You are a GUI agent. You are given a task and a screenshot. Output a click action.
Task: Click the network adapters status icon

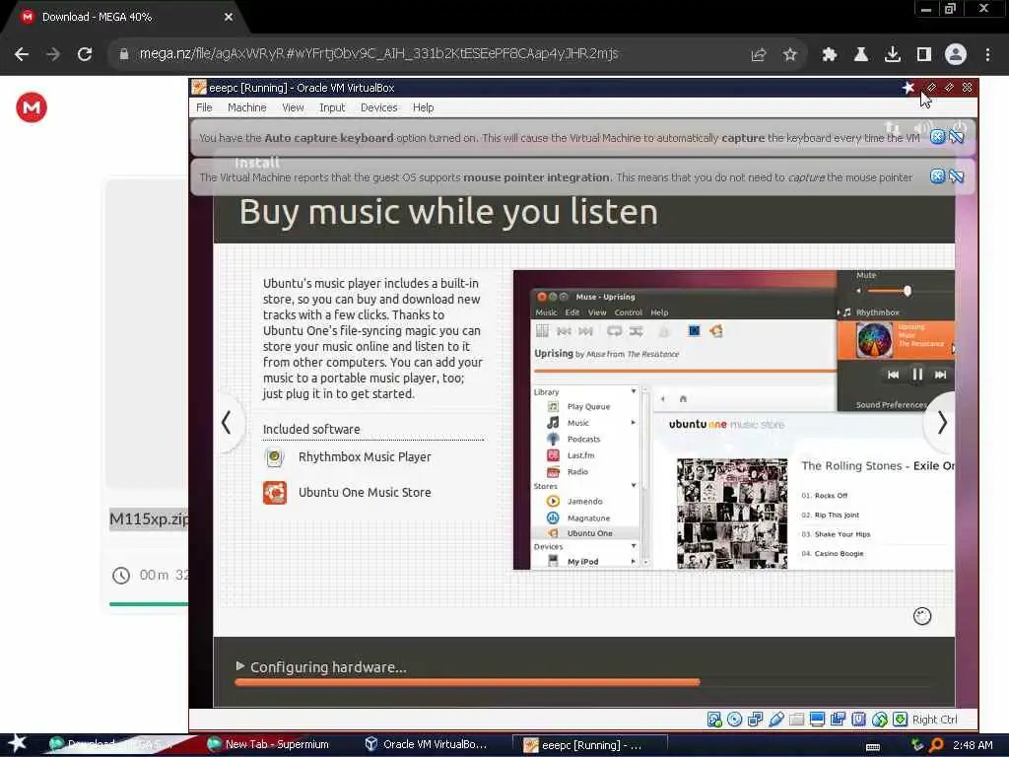(755, 720)
